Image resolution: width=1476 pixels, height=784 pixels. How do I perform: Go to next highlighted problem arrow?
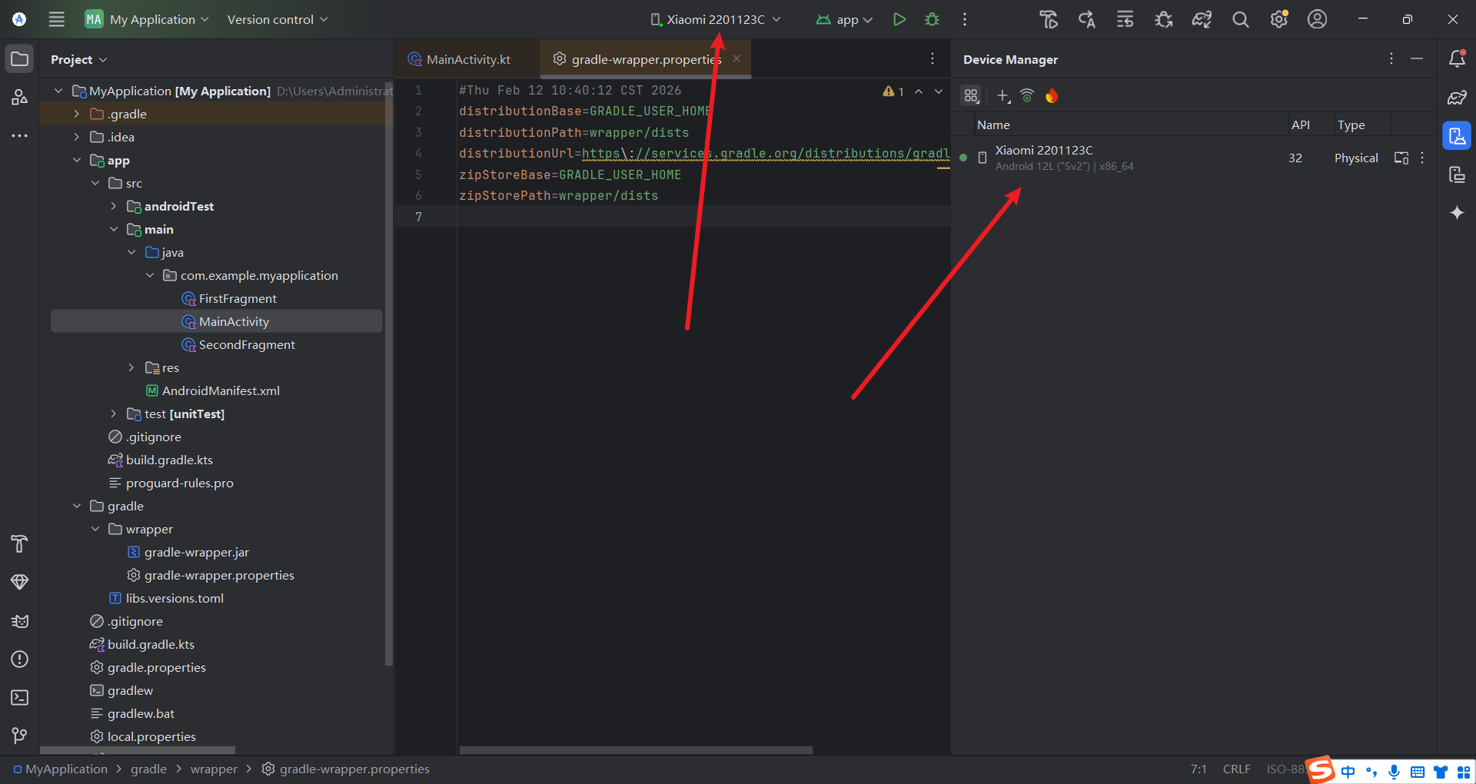tap(939, 91)
